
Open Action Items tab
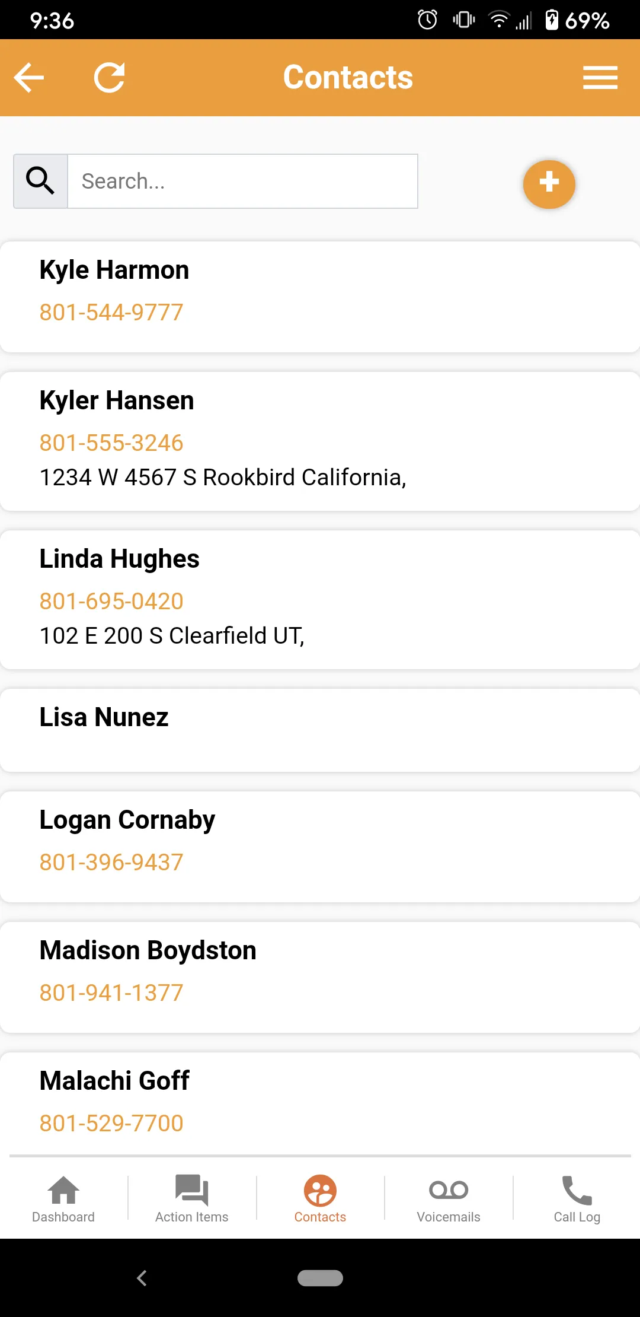[192, 1198]
